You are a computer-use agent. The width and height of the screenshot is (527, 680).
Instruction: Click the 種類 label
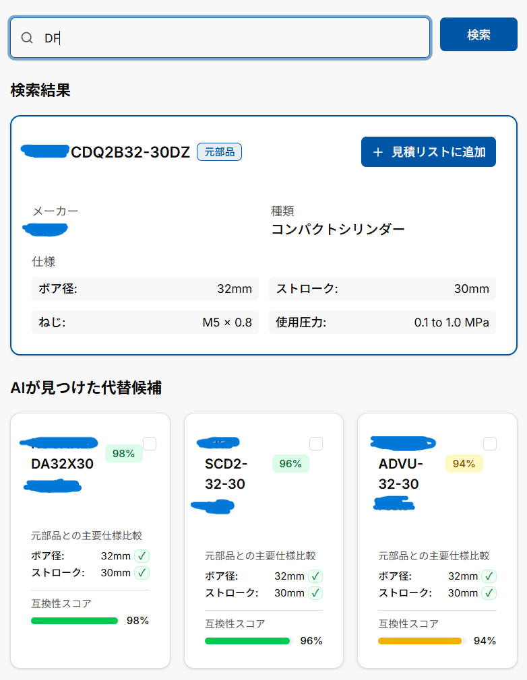point(282,211)
